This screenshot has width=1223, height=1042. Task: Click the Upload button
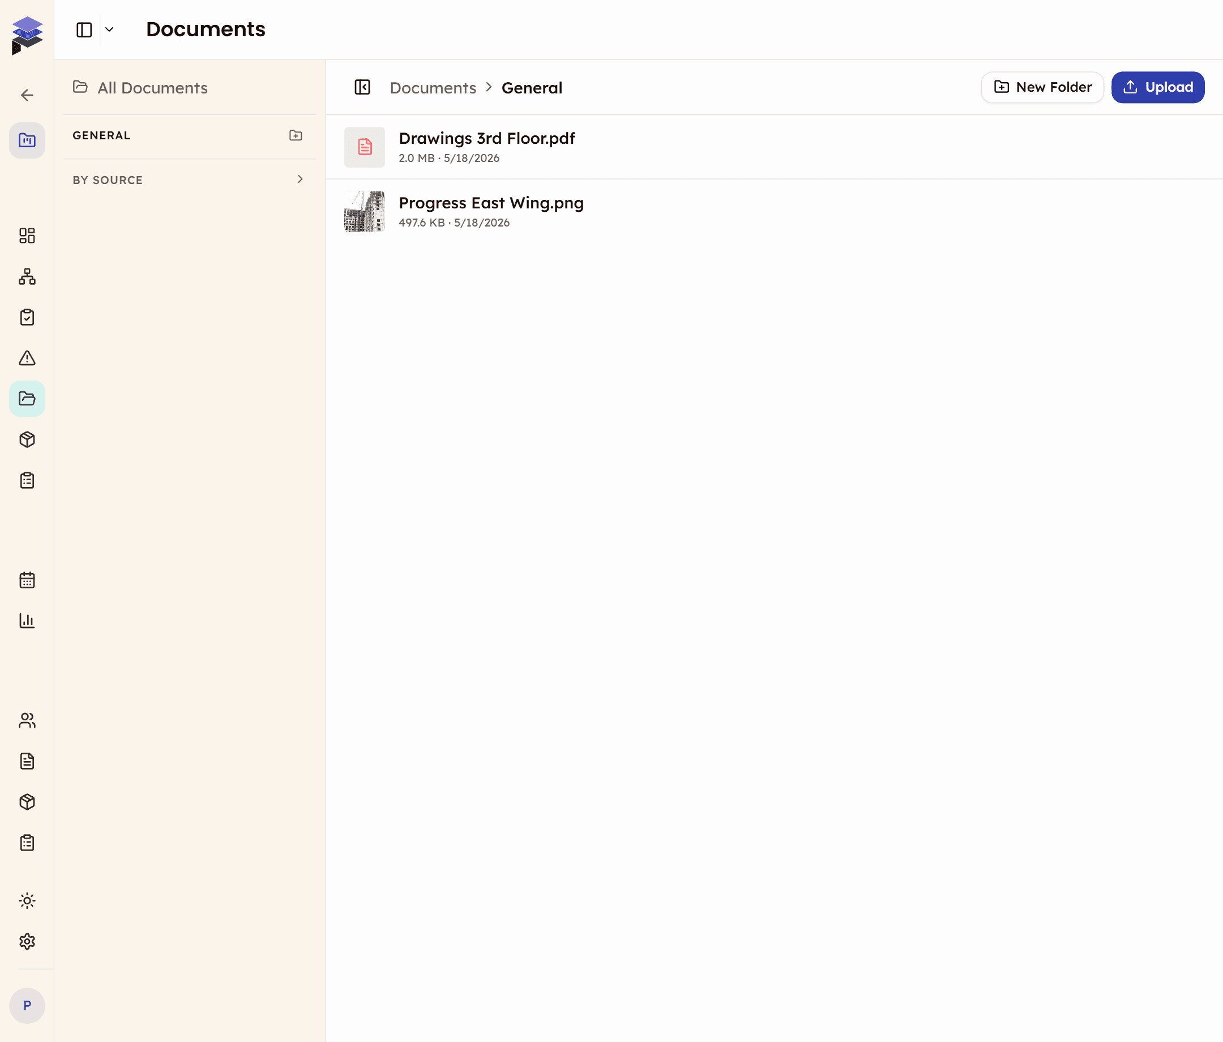click(x=1158, y=87)
